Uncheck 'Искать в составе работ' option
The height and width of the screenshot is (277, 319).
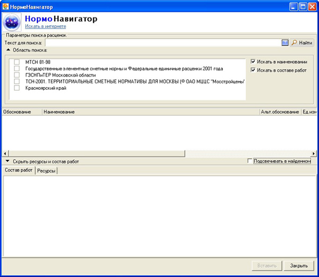click(253, 70)
